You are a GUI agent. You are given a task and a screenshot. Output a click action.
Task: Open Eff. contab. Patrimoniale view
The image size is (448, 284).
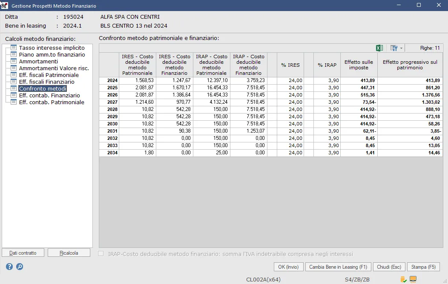click(52, 102)
